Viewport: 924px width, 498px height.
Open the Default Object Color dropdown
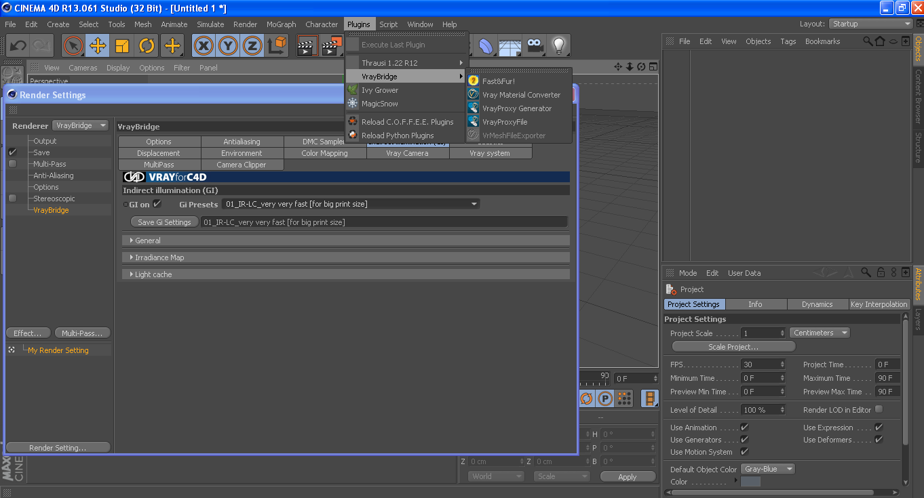[768, 469]
